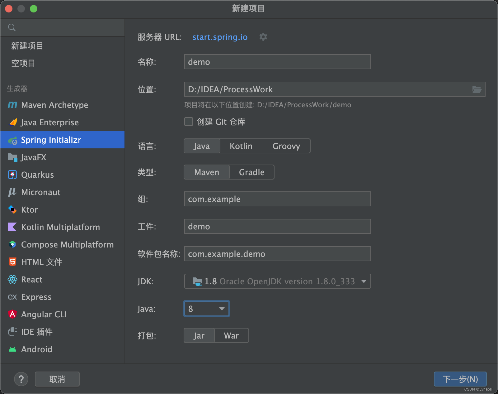Image resolution: width=498 pixels, height=394 pixels.
Task: Click the React atom icon
Action: pos(12,279)
